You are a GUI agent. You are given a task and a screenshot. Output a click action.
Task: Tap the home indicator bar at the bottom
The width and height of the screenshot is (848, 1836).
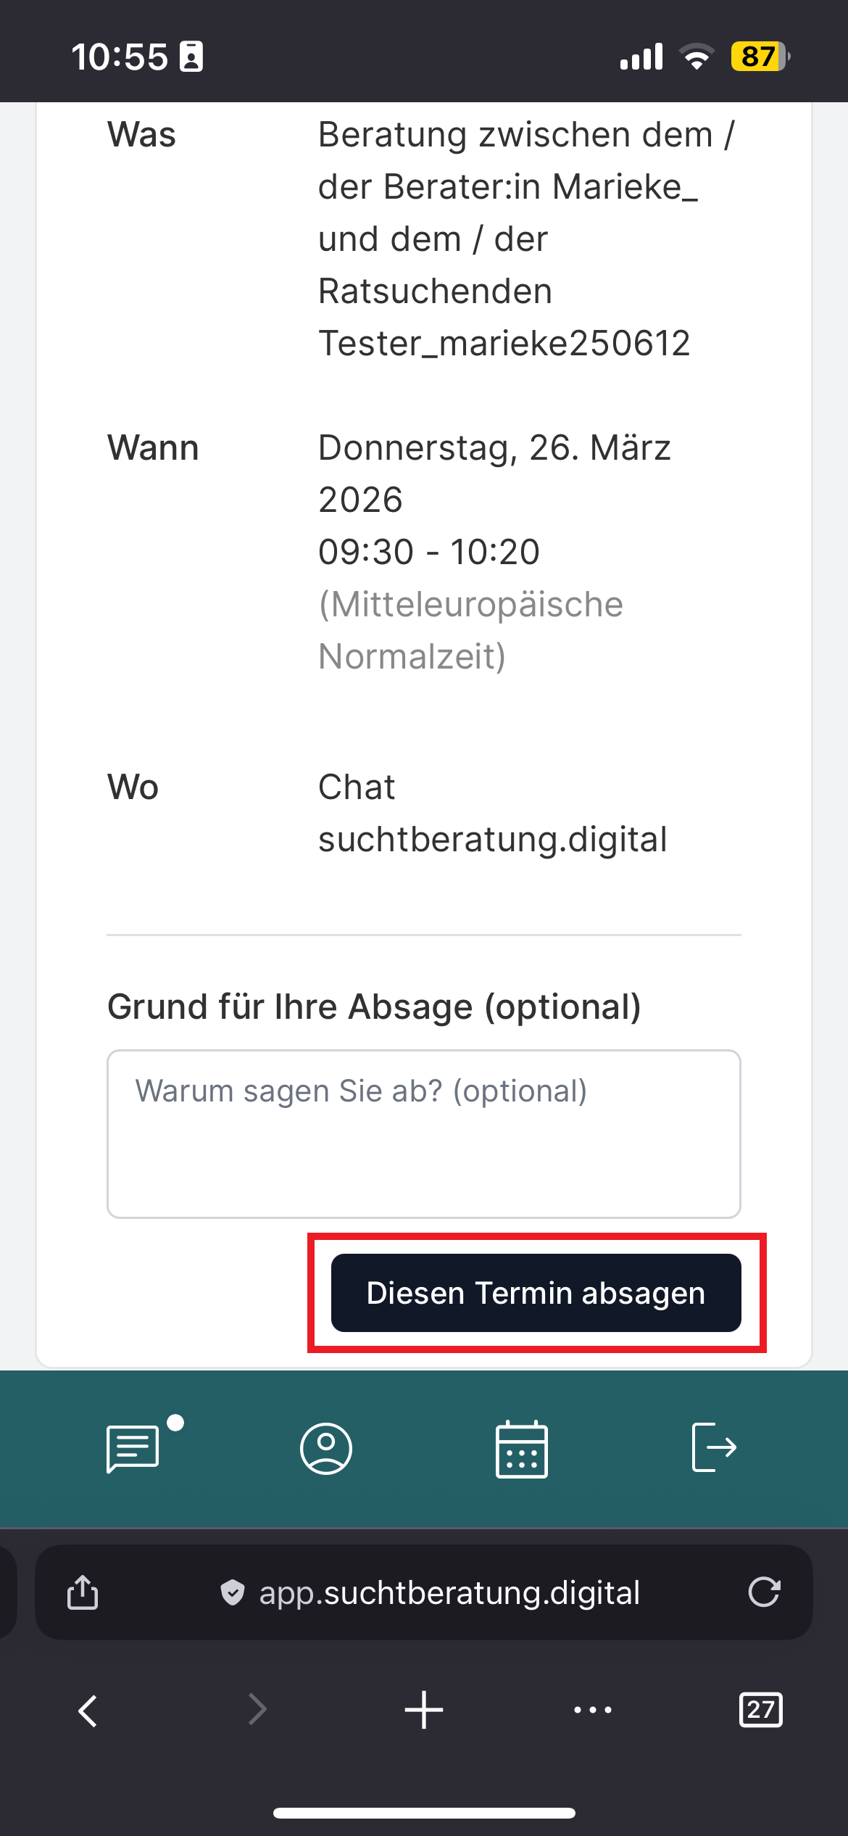click(x=424, y=1813)
